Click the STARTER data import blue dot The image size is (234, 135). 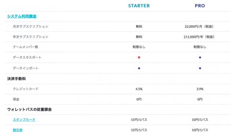[139, 68]
